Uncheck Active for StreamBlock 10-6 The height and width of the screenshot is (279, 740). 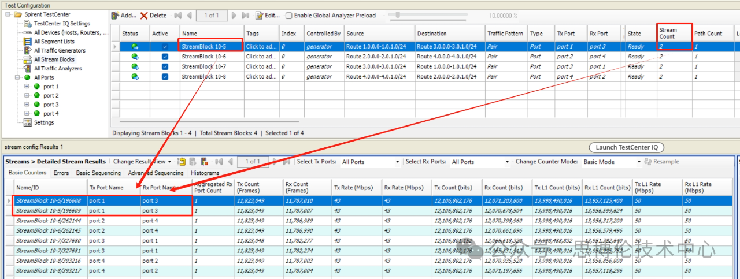tap(165, 57)
